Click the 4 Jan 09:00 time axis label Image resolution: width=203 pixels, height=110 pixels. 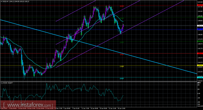[x=67, y=108]
